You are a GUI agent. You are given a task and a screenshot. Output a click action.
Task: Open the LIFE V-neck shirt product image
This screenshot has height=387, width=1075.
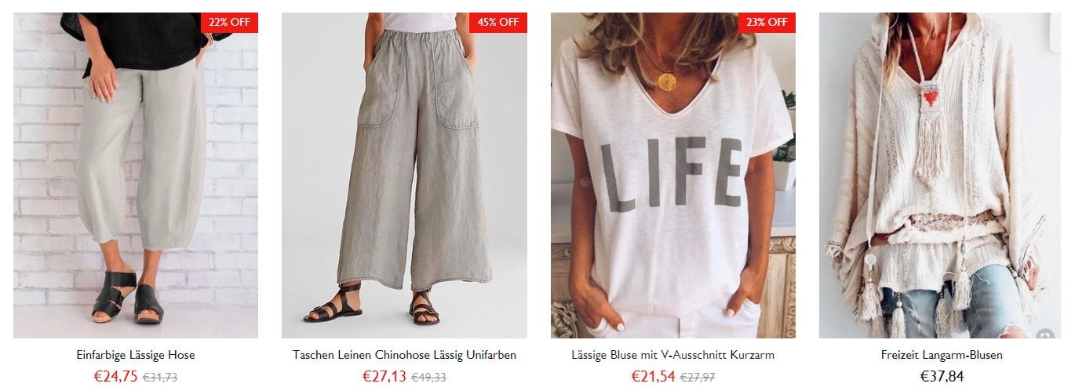673,175
